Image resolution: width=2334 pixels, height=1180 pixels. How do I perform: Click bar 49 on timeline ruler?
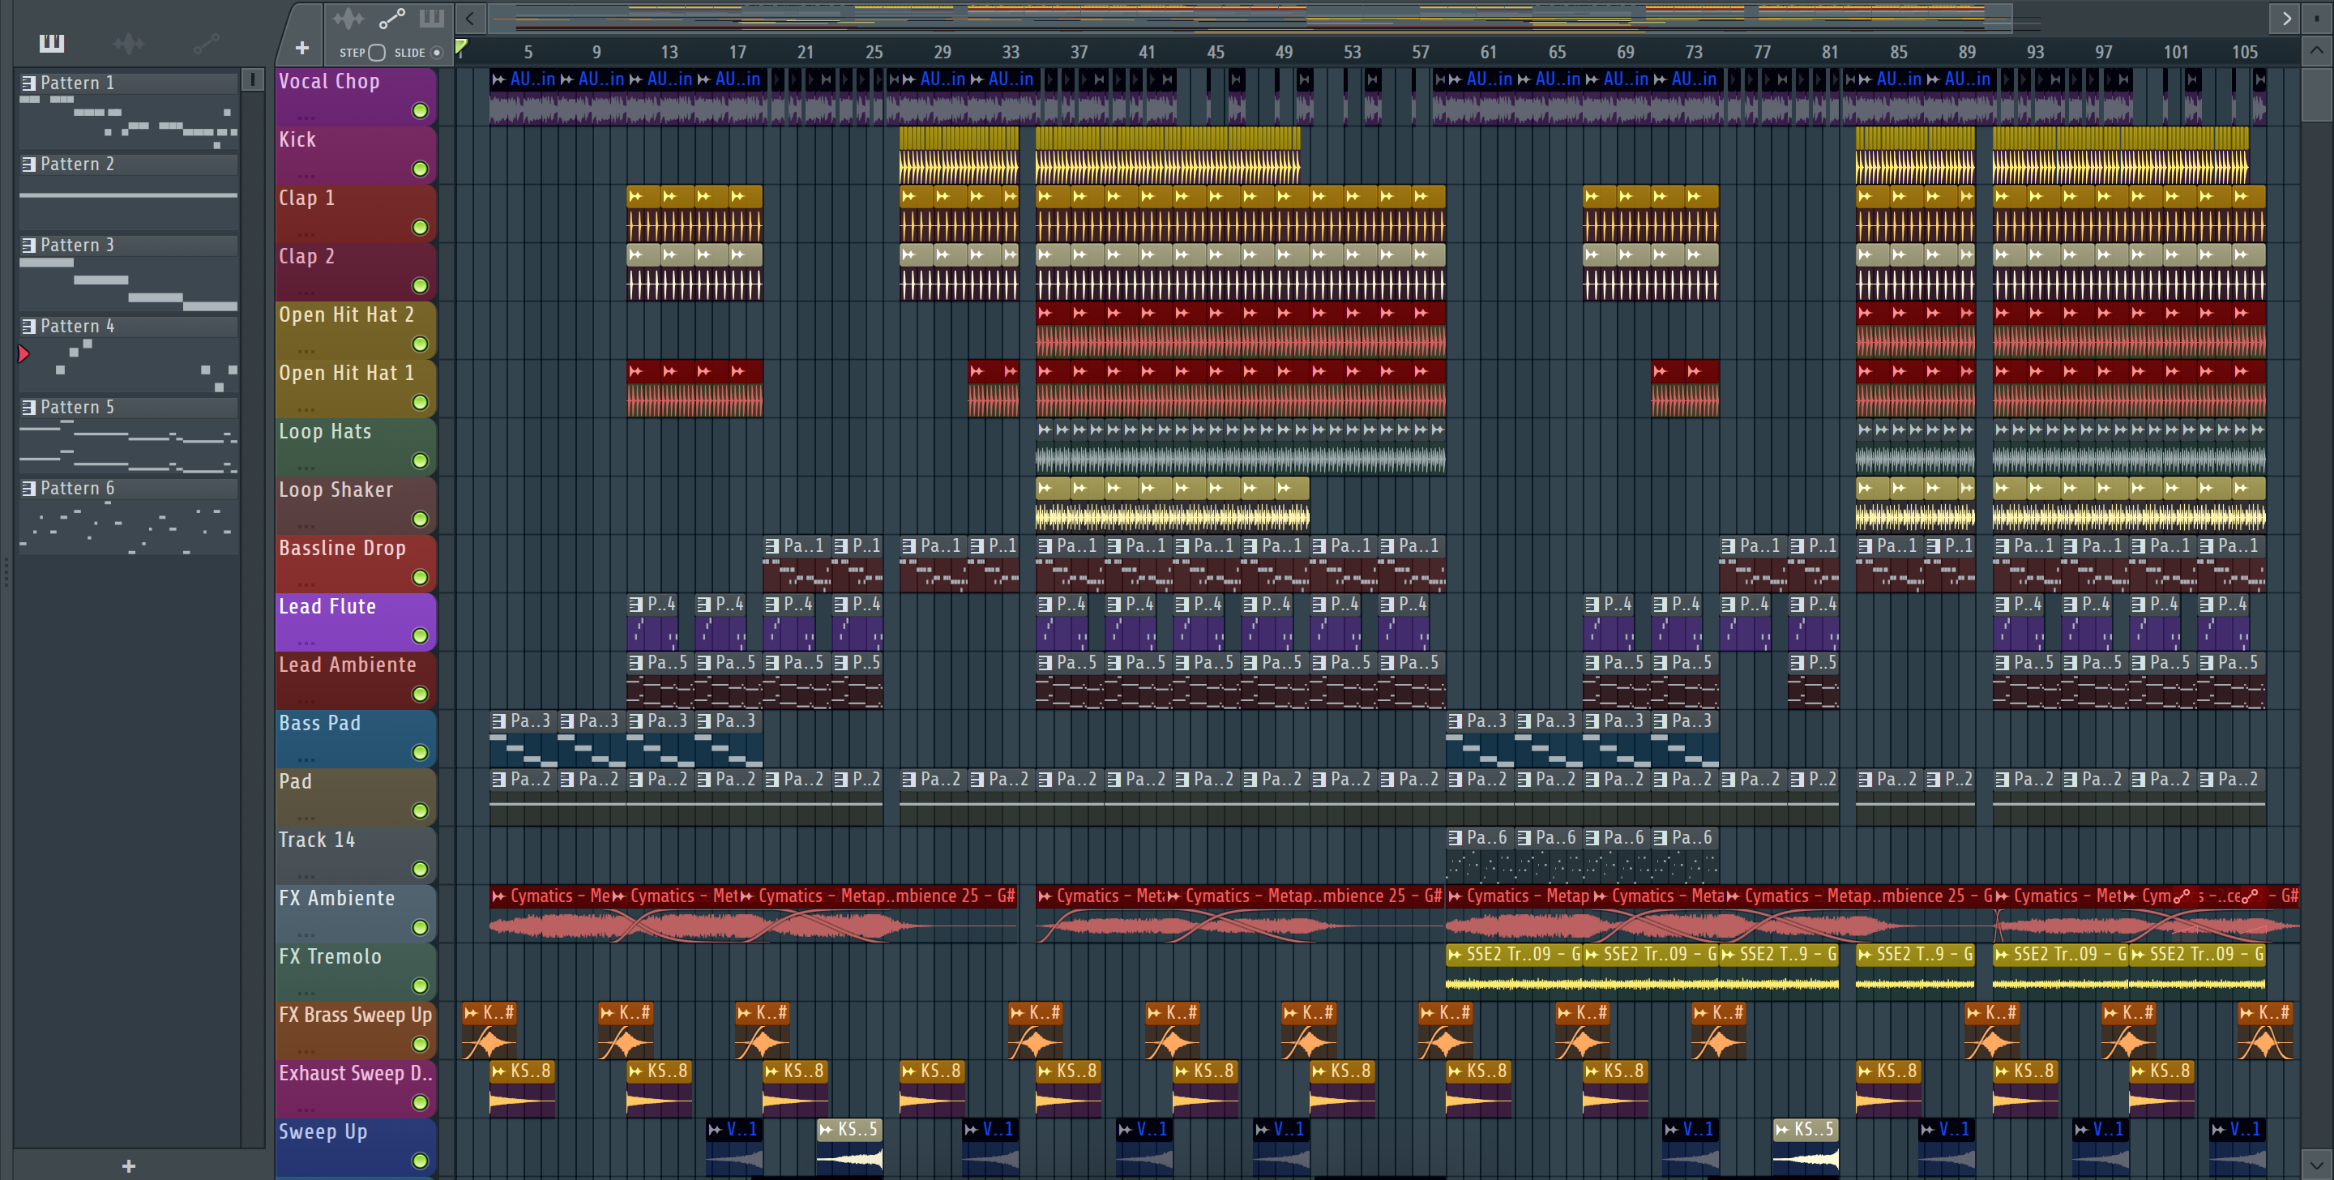1283,53
